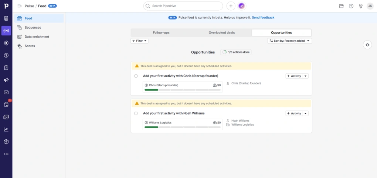
Task: Open Mail envelope icon in sidebar
Action: pyautogui.click(x=6, y=93)
